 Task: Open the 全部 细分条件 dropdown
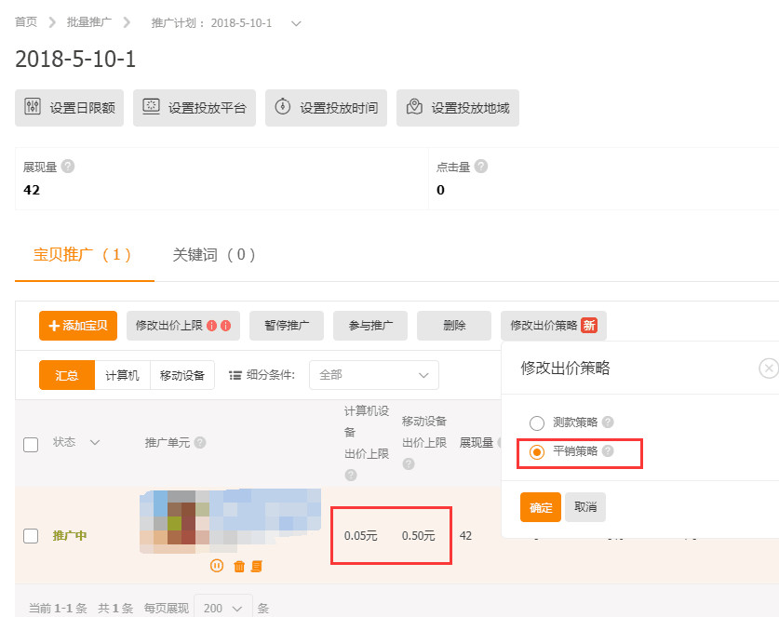[373, 375]
